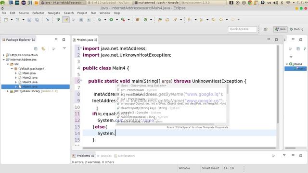
Task: Expand the JRE System Library node
Action: [x=8, y=91]
